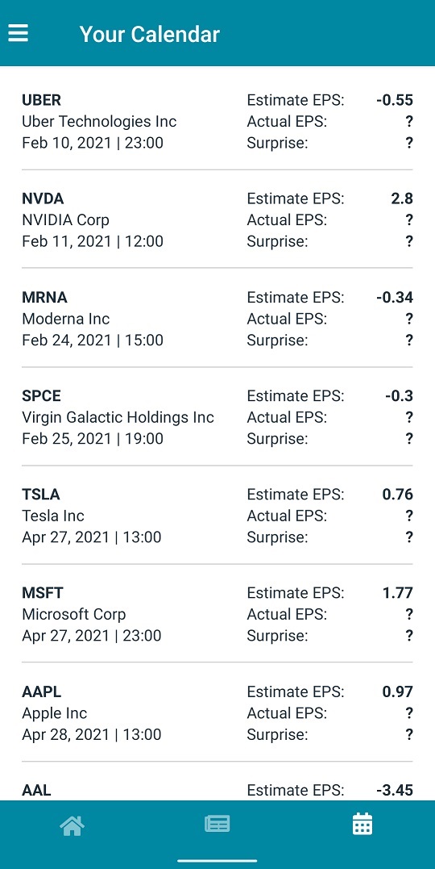The image size is (435, 869).
Task: Select the MSFT ticker symbol
Action: pos(43,593)
